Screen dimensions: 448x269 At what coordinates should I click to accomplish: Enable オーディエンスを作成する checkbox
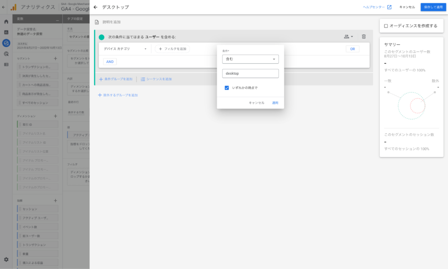click(x=386, y=26)
